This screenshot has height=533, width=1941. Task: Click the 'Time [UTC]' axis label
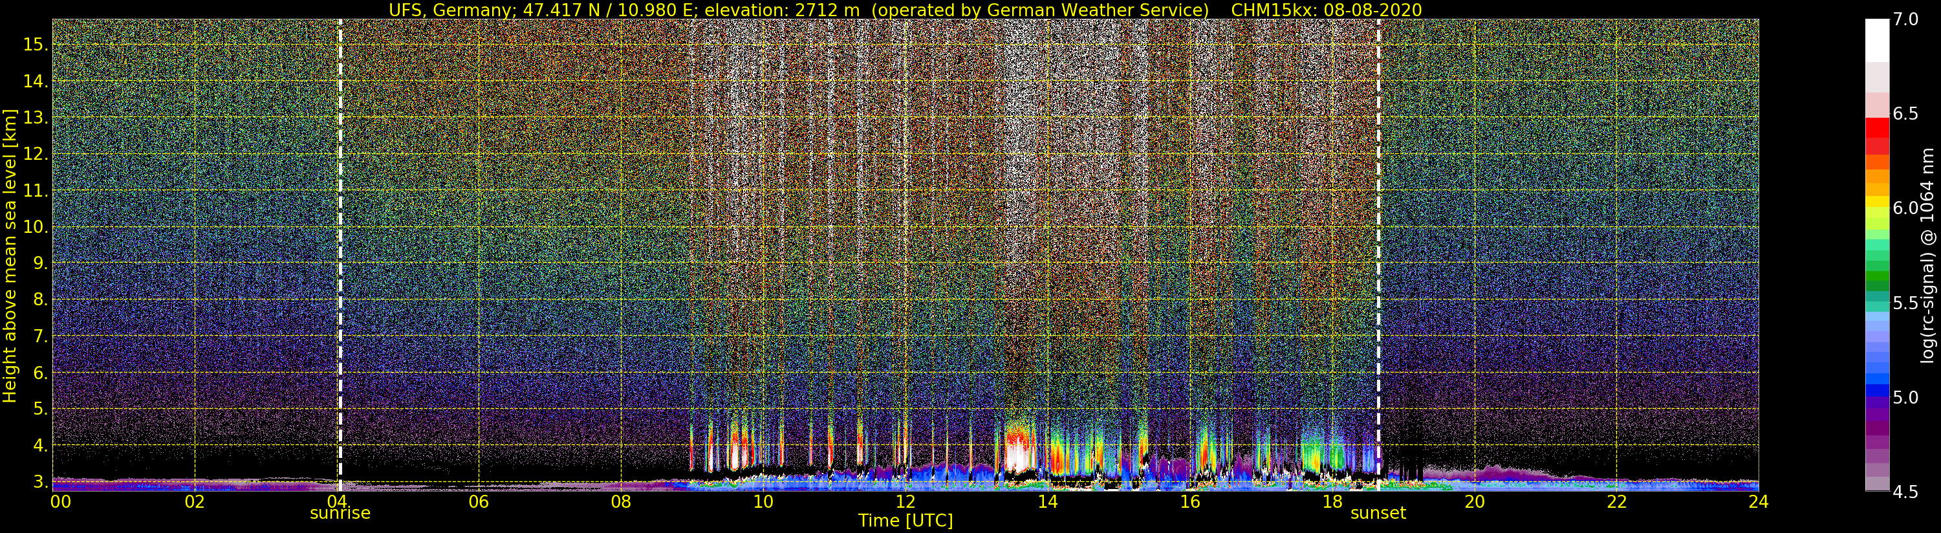pyautogui.click(x=905, y=521)
